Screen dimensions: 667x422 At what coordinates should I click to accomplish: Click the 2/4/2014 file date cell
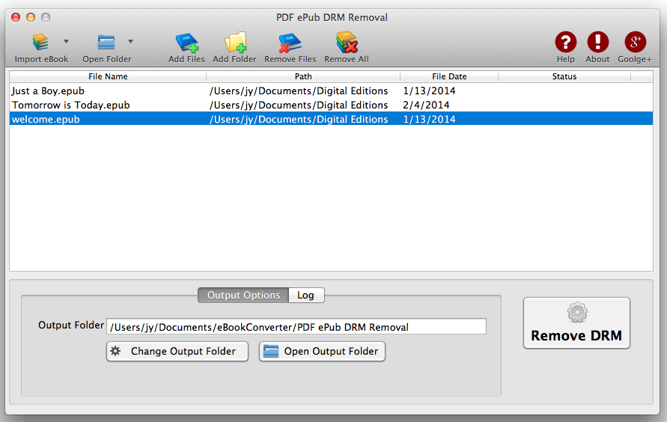click(426, 105)
